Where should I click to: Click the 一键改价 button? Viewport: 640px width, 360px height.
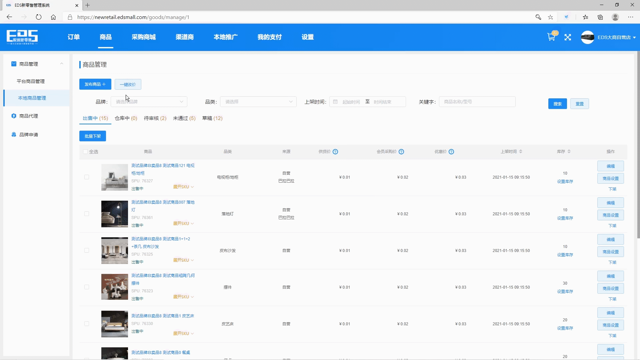click(x=128, y=84)
